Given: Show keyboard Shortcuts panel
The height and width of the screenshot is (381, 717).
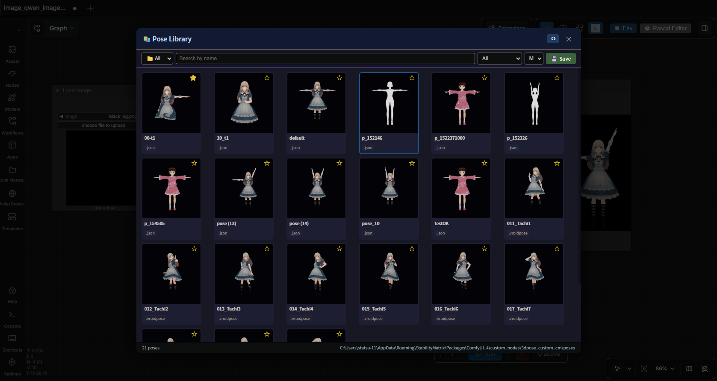Looking at the screenshot, I should pyautogui.click(x=12, y=343).
